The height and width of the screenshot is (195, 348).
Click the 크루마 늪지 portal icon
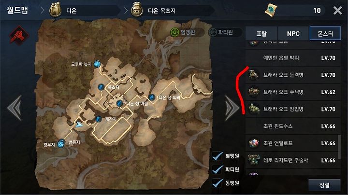[x=97, y=64]
